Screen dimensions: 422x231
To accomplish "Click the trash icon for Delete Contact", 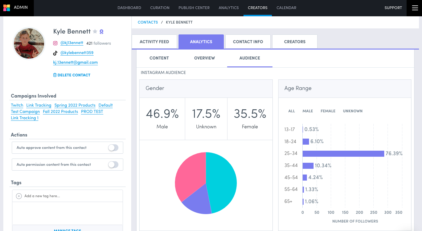I will coord(55,75).
